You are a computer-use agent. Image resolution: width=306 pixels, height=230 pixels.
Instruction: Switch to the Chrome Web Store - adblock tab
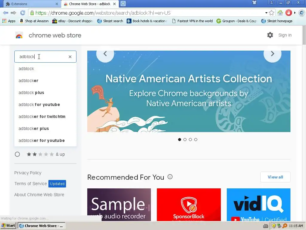coord(90,4)
